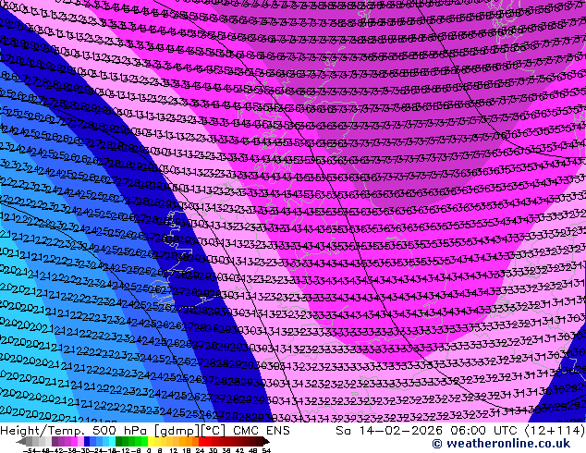Click the yellow 0 legend swatch
The image size is (586, 453).
tap(151, 441)
